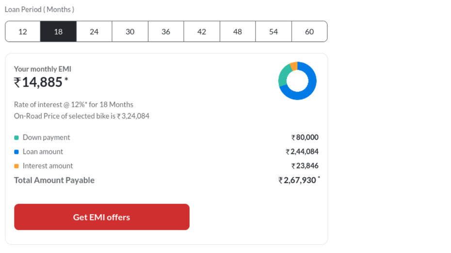Click the Down payment value ₹80,000
The height and width of the screenshot is (253, 451).
[305, 137]
